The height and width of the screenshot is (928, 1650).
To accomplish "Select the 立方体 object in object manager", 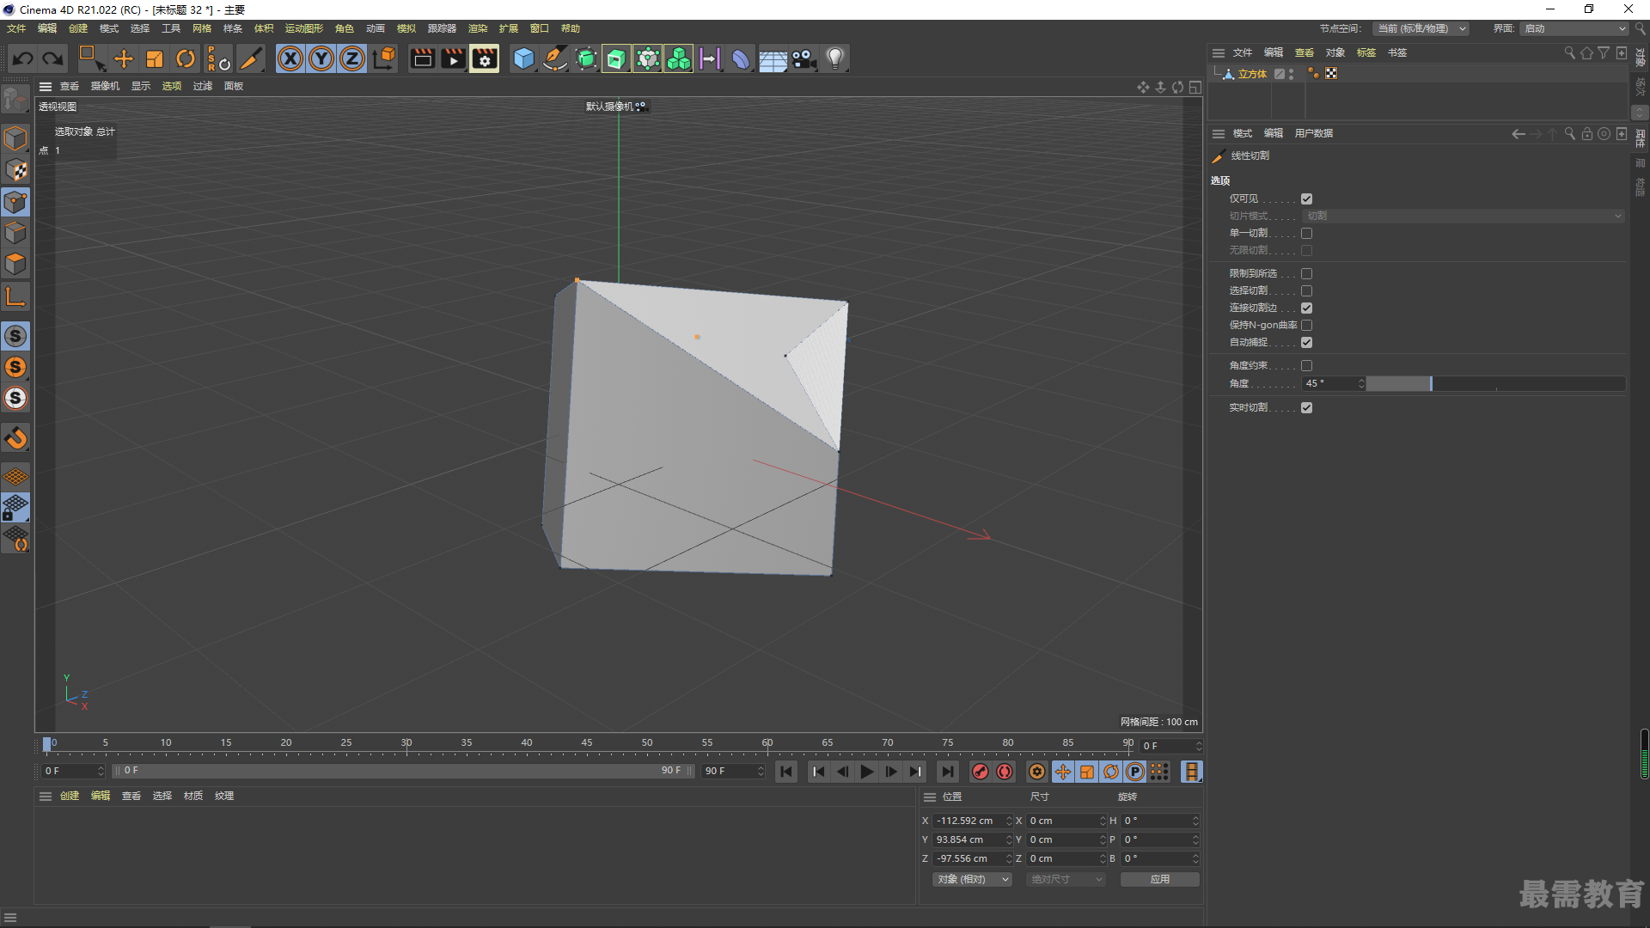I will click(1252, 74).
